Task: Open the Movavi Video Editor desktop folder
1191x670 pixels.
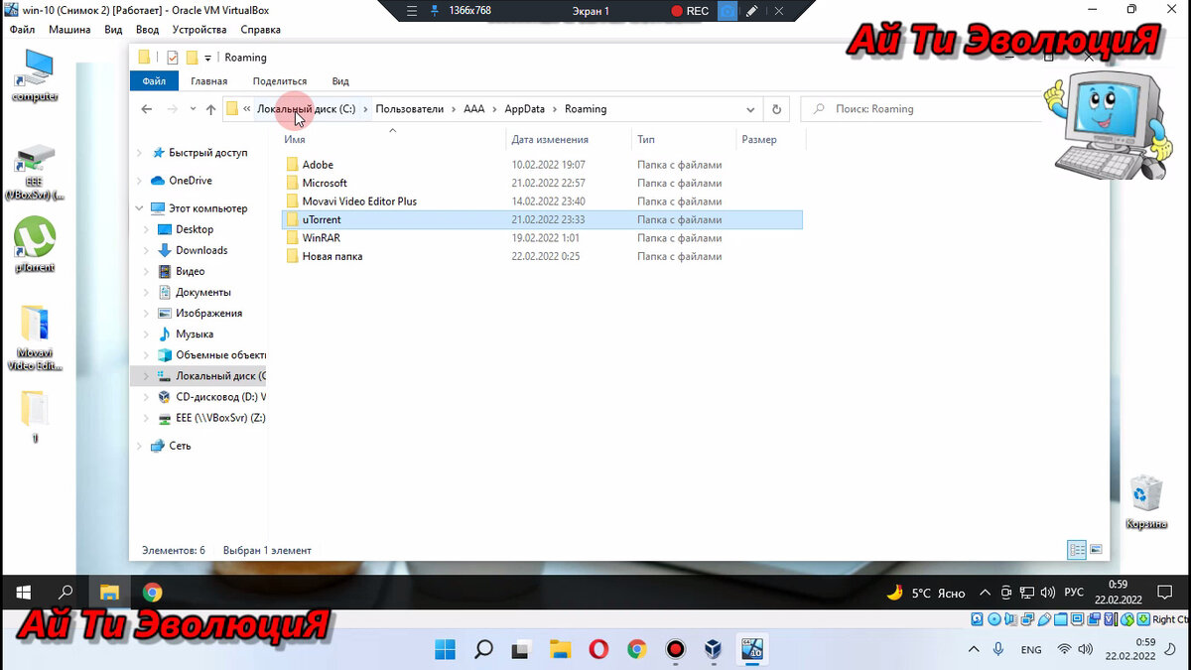Action: click(x=36, y=337)
